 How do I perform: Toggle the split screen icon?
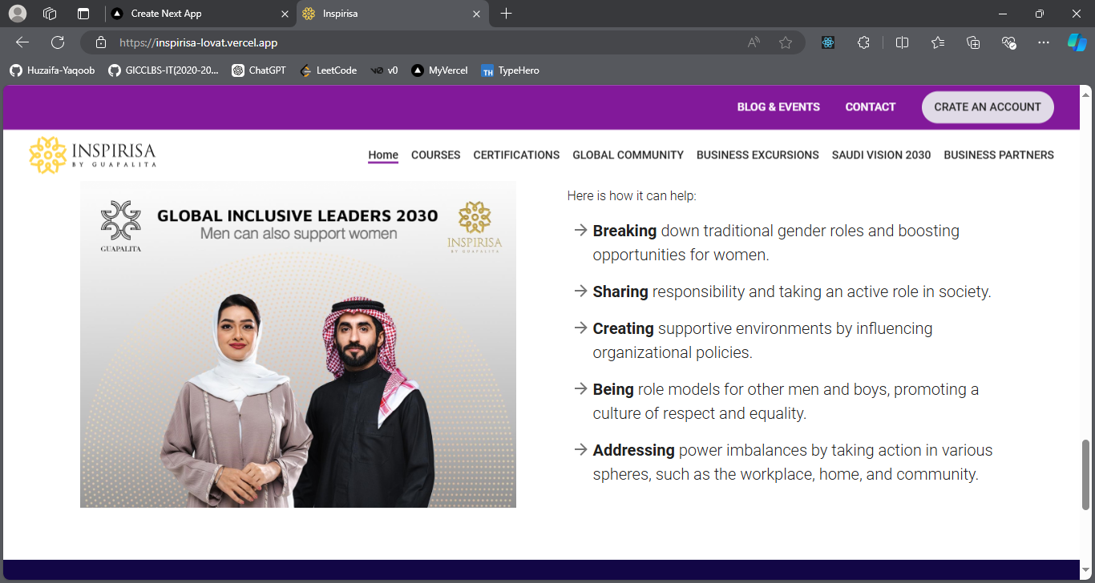pos(902,42)
